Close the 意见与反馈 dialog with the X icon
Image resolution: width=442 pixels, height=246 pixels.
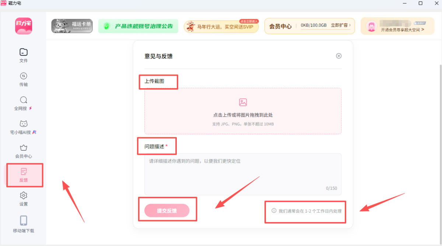point(339,56)
